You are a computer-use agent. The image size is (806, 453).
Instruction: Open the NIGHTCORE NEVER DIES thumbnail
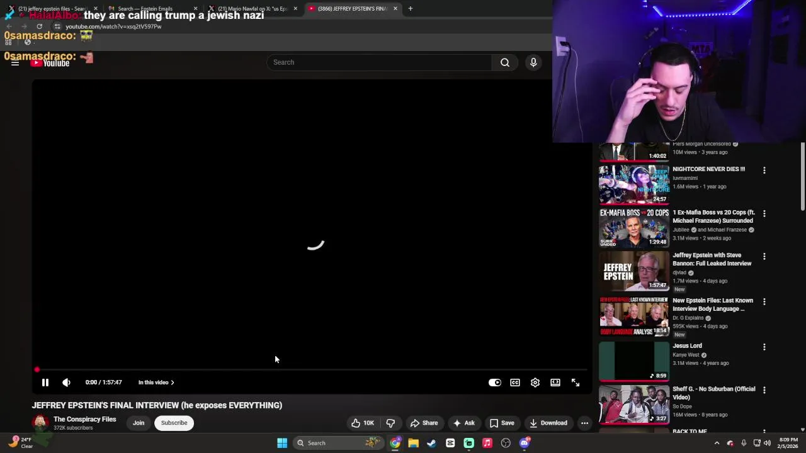coord(634,185)
